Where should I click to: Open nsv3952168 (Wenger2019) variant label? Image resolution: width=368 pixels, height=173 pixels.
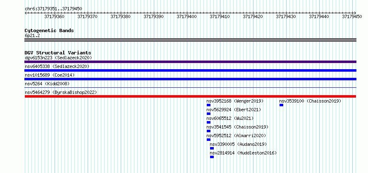235,101
